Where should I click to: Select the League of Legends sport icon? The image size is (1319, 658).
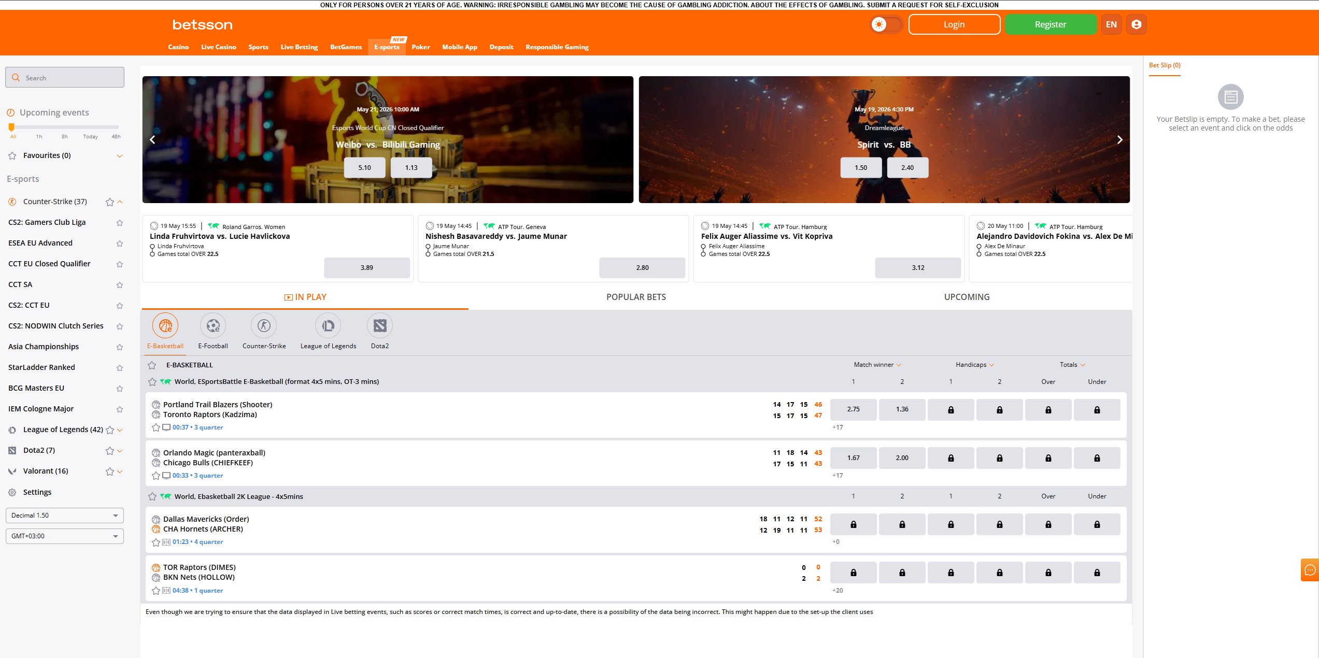coord(328,325)
